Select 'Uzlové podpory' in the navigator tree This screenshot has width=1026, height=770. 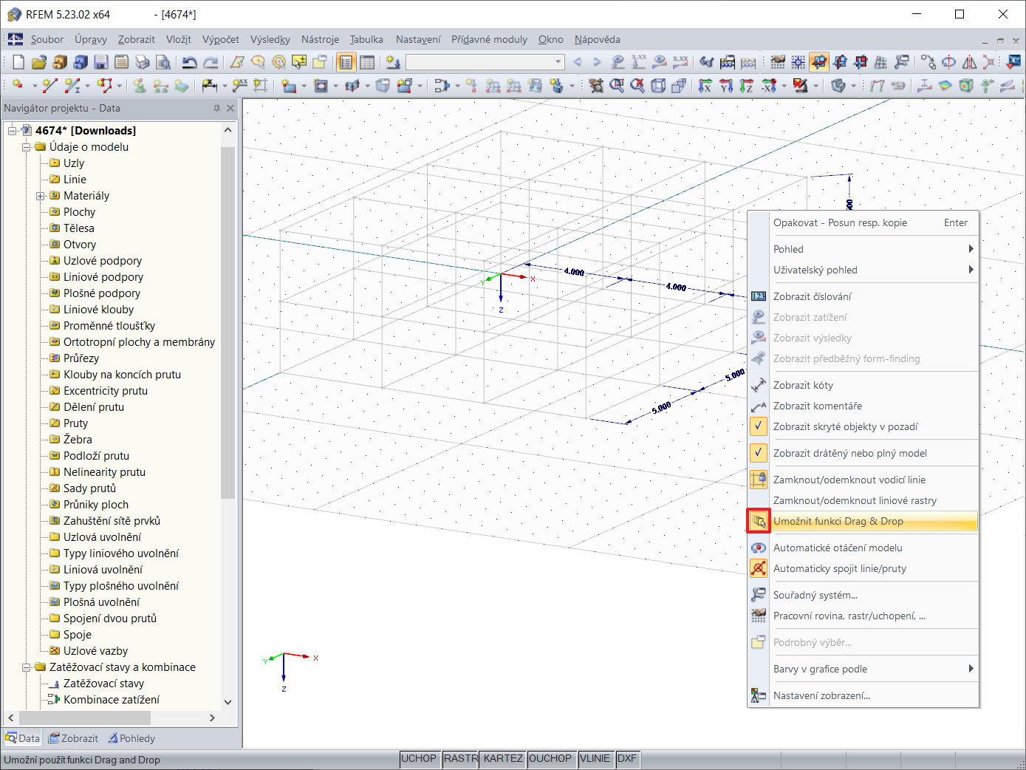[x=102, y=261]
